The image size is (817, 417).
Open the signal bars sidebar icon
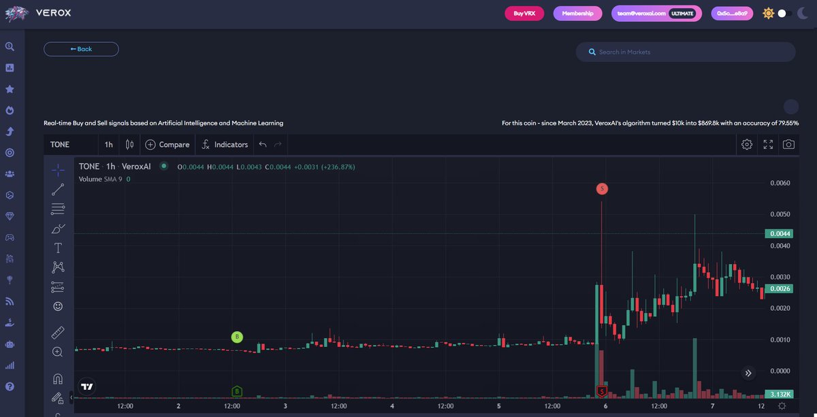click(10, 365)
